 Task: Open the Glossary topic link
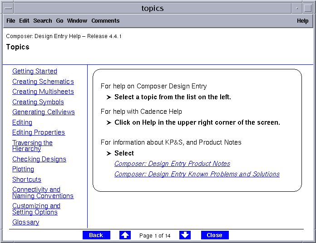click(26, 222)
